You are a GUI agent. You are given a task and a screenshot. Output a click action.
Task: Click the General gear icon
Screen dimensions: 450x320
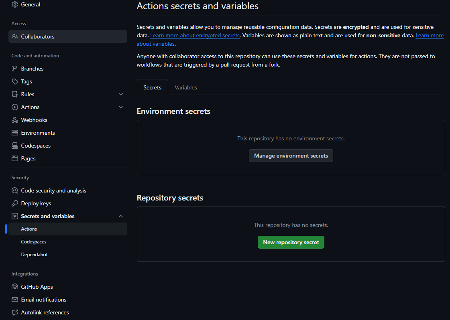coord(14,4)
